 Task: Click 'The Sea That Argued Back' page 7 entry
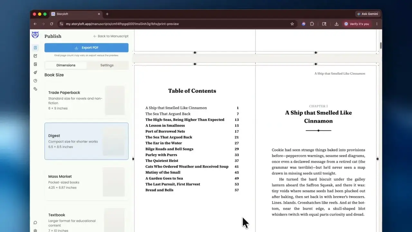(x=192, y=114)
